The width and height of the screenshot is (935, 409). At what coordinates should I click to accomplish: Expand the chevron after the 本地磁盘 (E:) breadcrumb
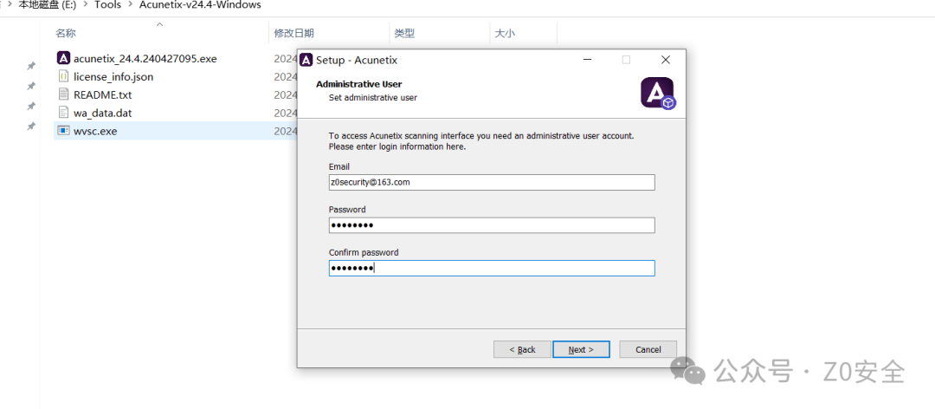(85, 5)
